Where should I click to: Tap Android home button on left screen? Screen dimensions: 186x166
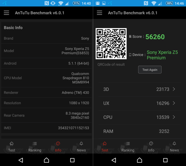click(x=46, y=160)
